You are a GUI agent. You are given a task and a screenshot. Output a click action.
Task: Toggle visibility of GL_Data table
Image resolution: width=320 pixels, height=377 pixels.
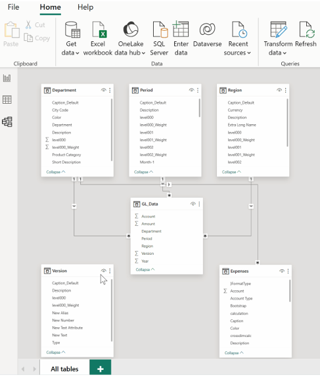[193, 204]
